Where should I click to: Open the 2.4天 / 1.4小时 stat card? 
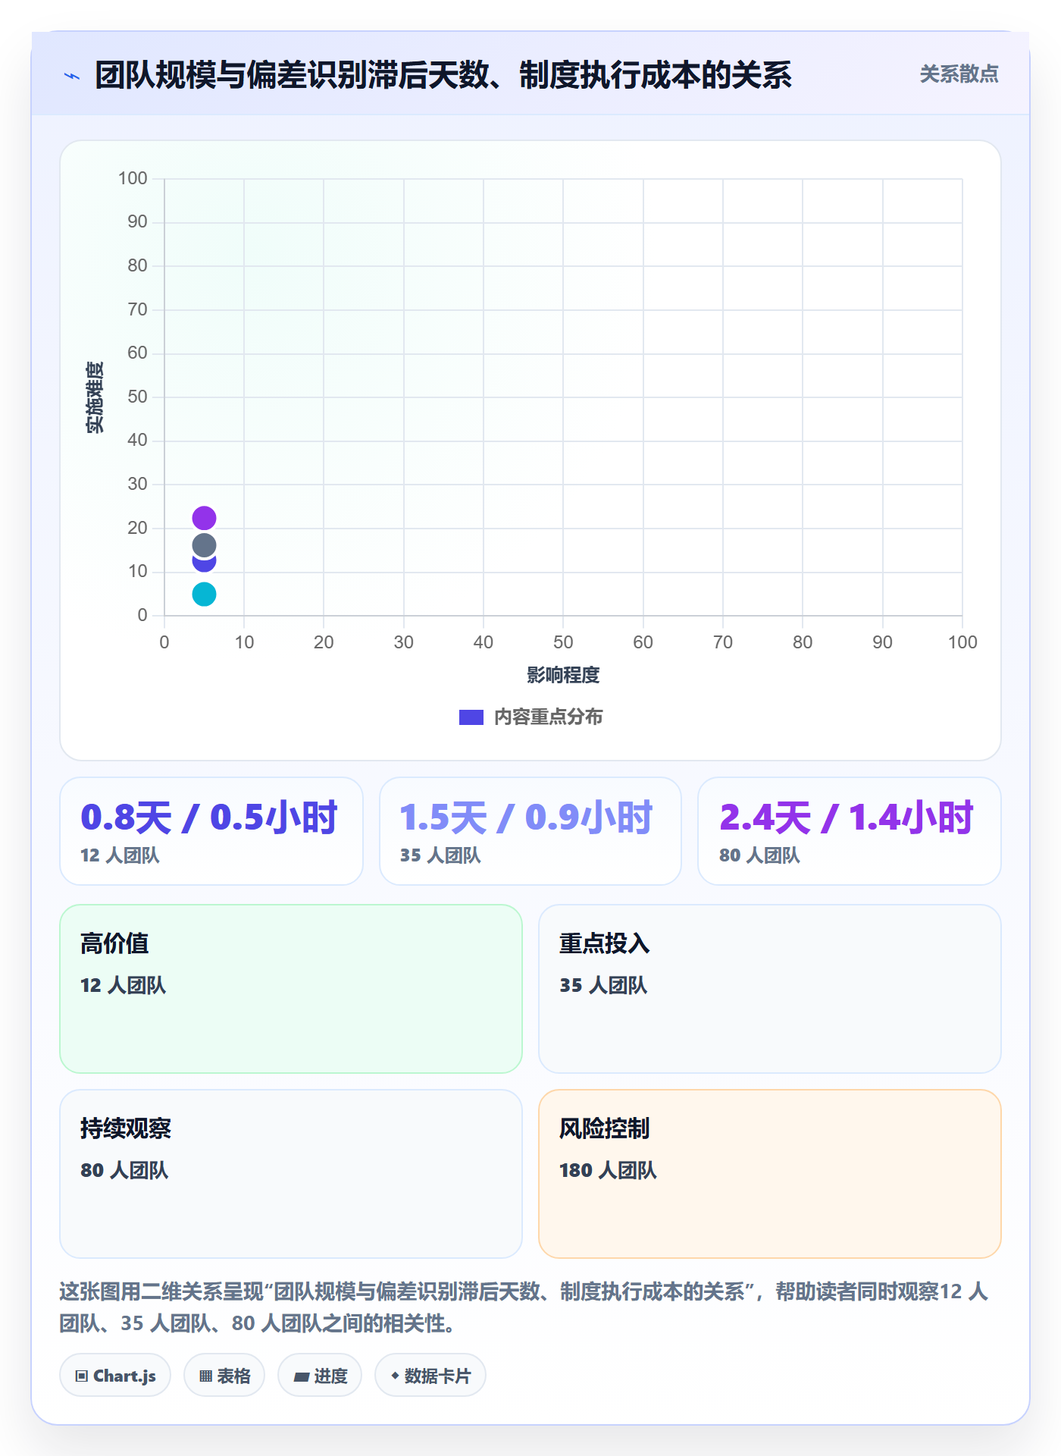850,831
